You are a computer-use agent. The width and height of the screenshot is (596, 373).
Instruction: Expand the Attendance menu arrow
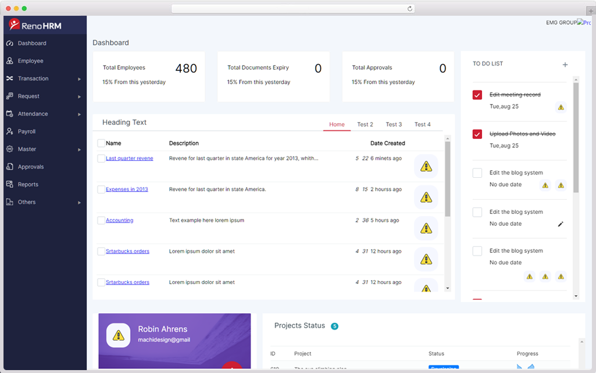click(x=80, y=114)
